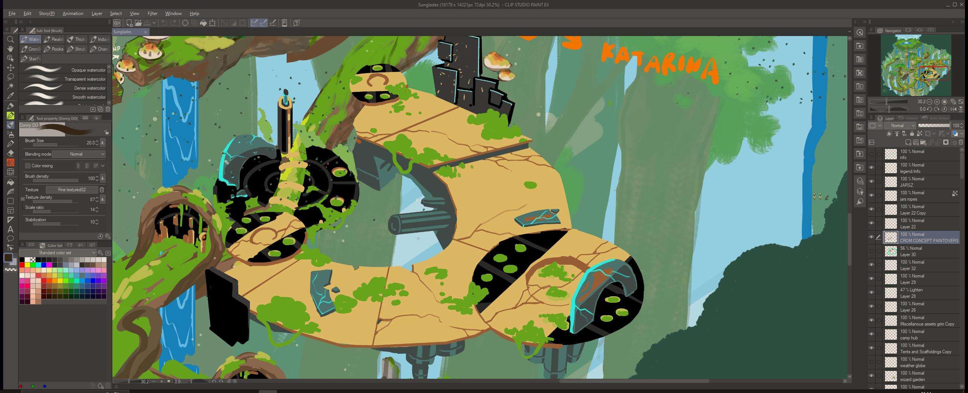Enable the Color mixing checkbox
Viewport: 968px width, 393px height.
[x=27, y=166]
